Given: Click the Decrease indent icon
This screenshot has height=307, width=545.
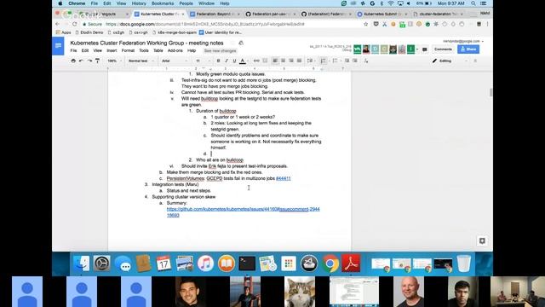Looking at the screenshot, I should pos(347,61).
